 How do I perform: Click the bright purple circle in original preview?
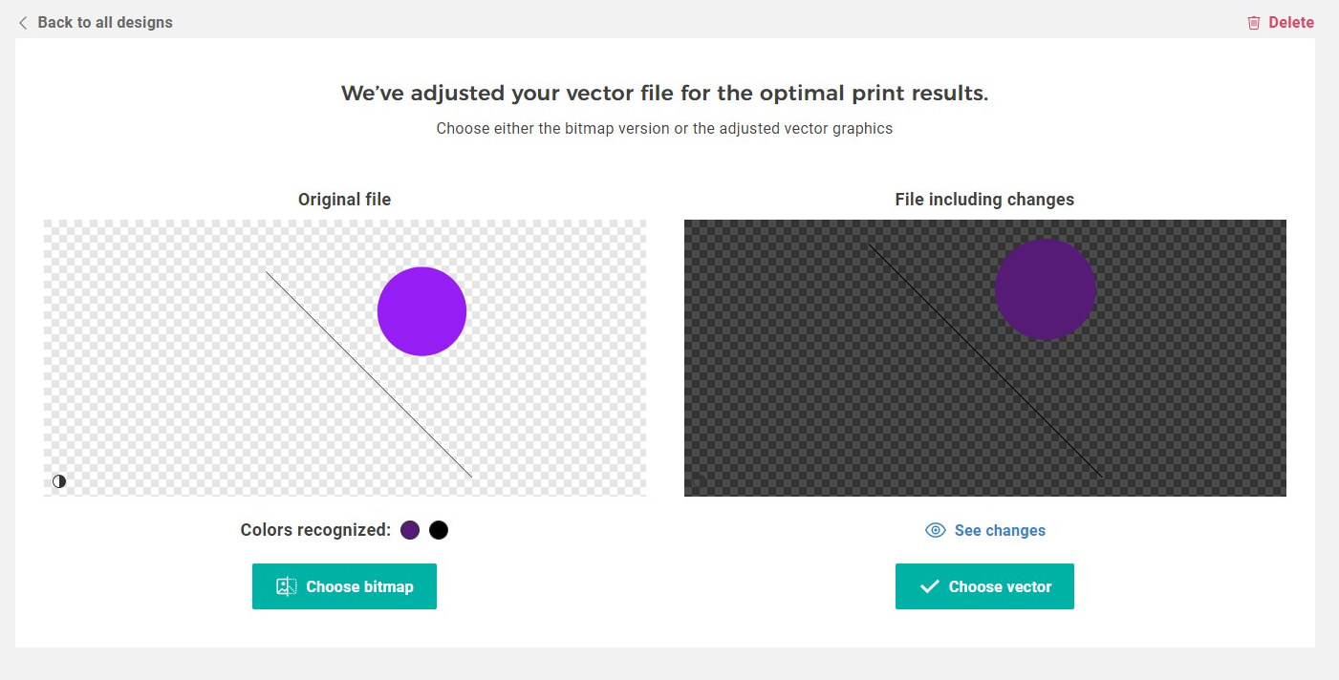pos(421,311)
